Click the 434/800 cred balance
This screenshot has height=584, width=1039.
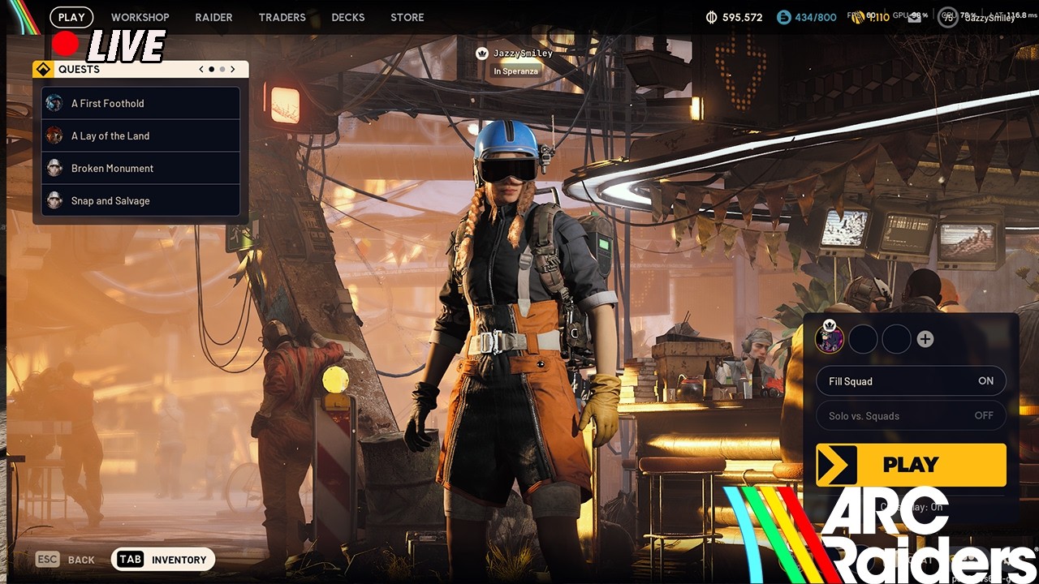point(816,17)
